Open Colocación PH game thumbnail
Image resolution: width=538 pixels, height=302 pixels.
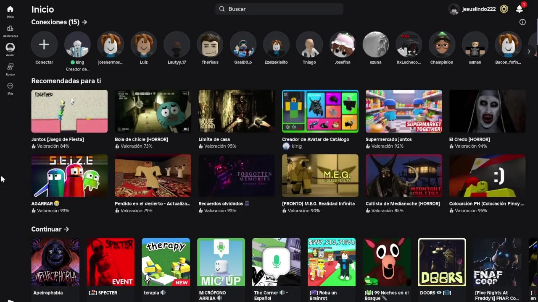pyautogui.click(x=488, y=176)
